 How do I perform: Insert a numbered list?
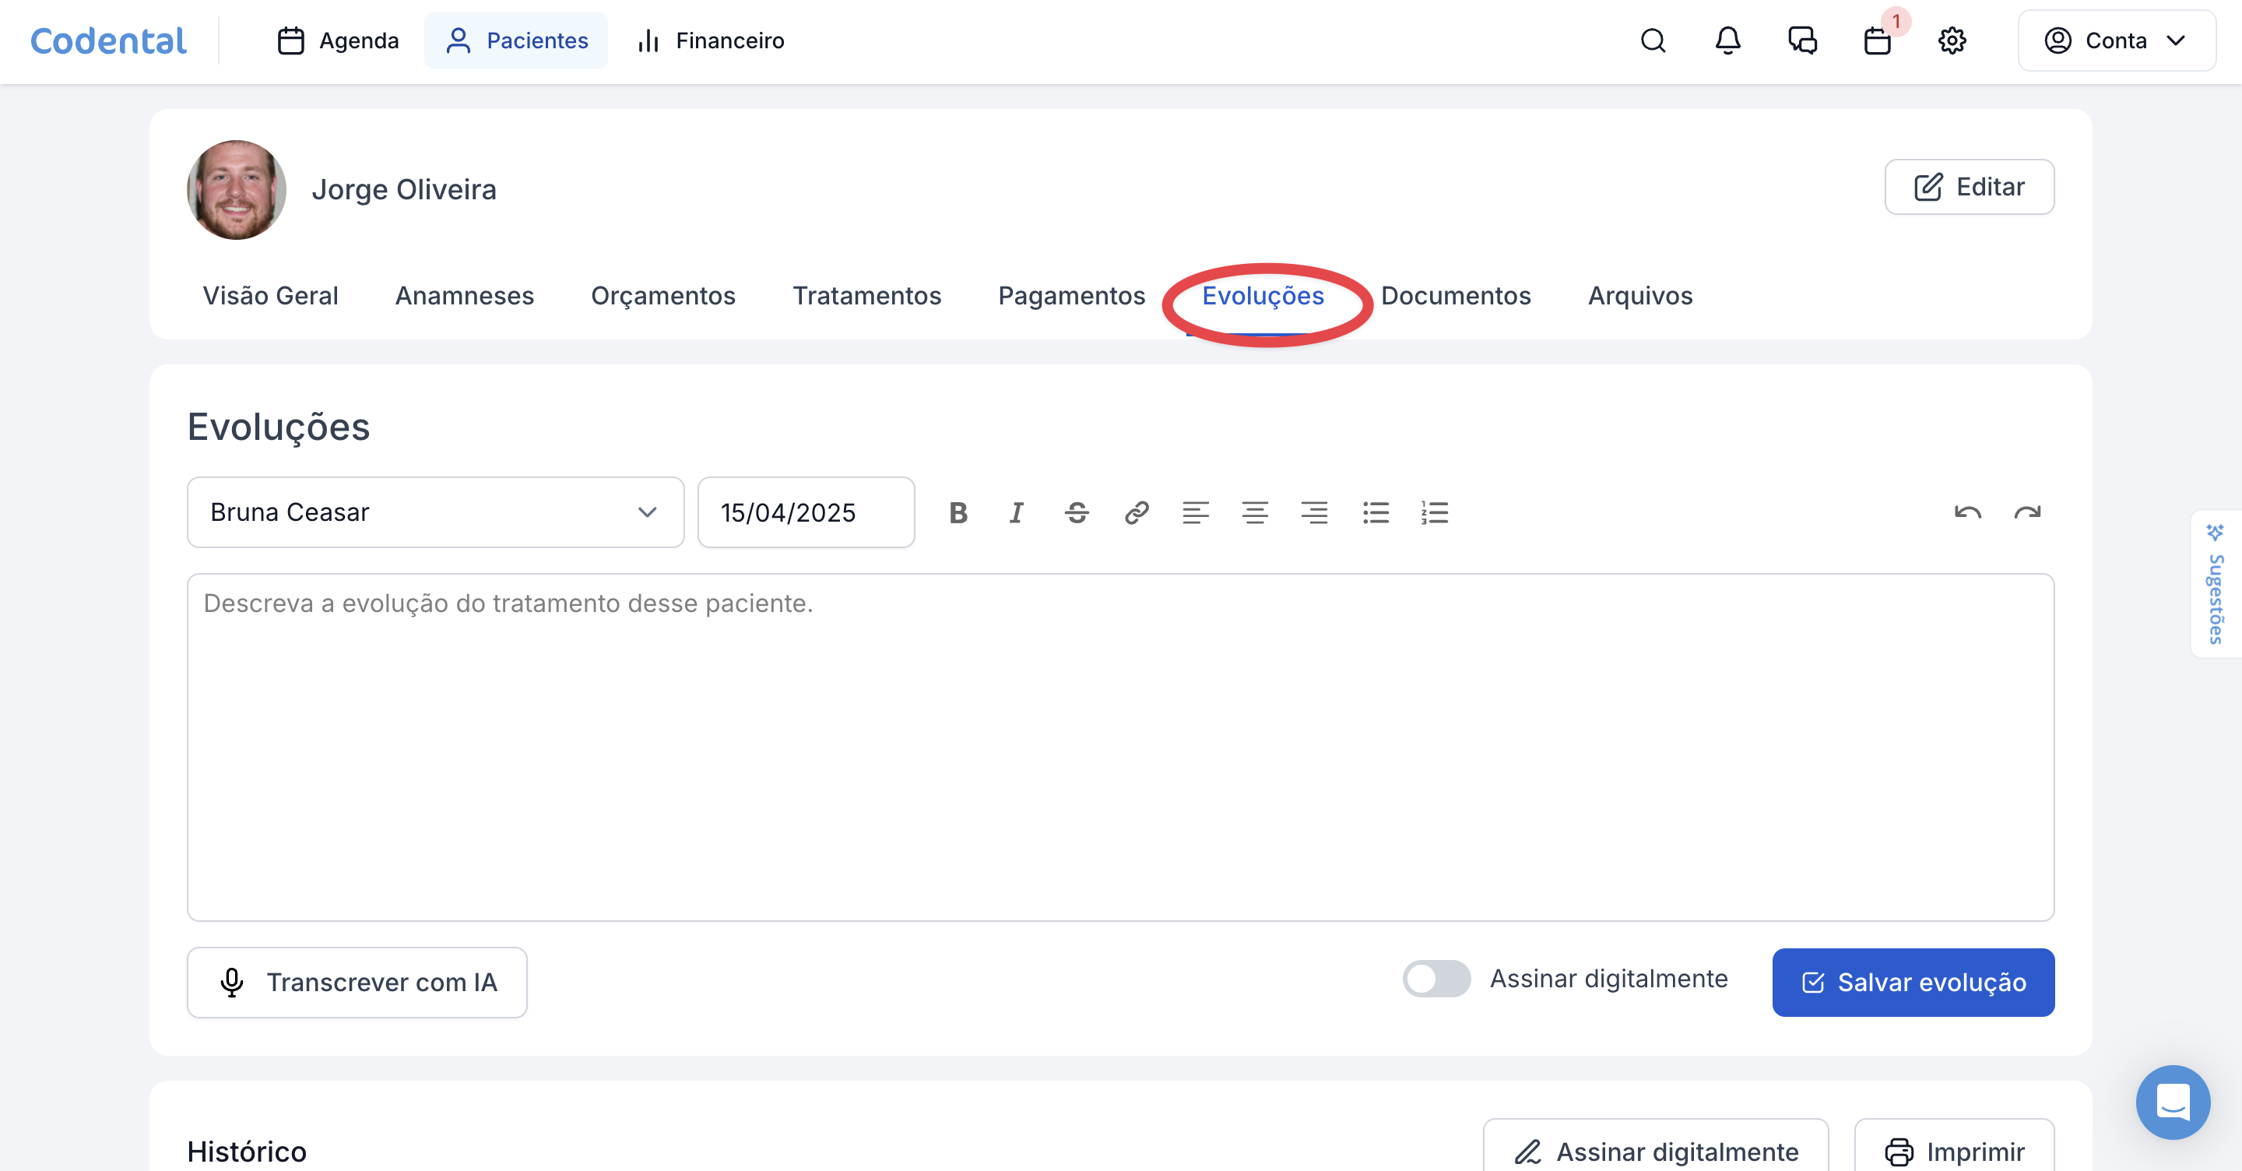tap(1434, 513)
